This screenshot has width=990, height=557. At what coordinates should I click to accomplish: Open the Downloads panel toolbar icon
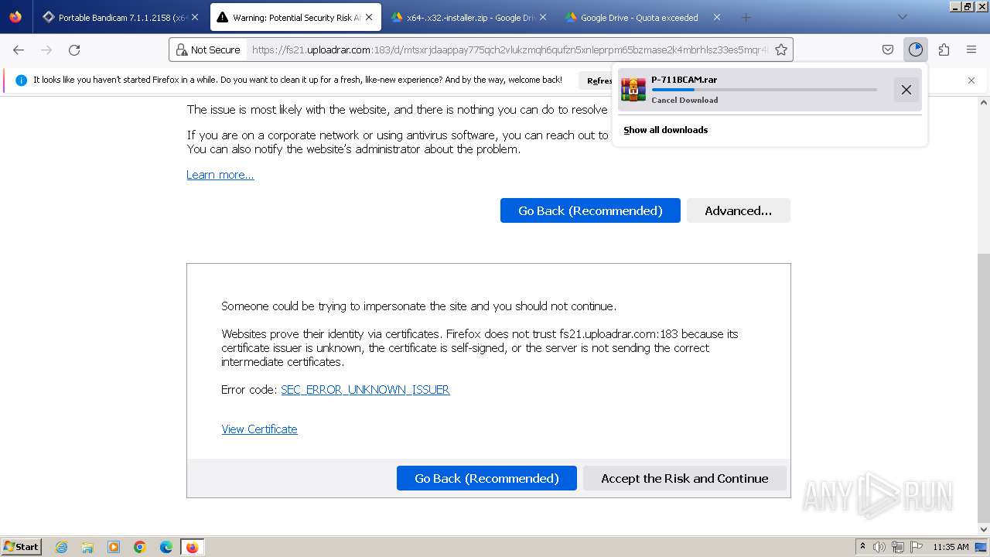click(916, 50)
